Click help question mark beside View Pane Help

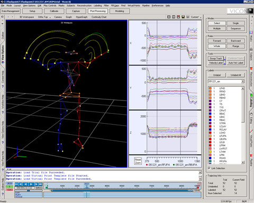coord(3,170)
